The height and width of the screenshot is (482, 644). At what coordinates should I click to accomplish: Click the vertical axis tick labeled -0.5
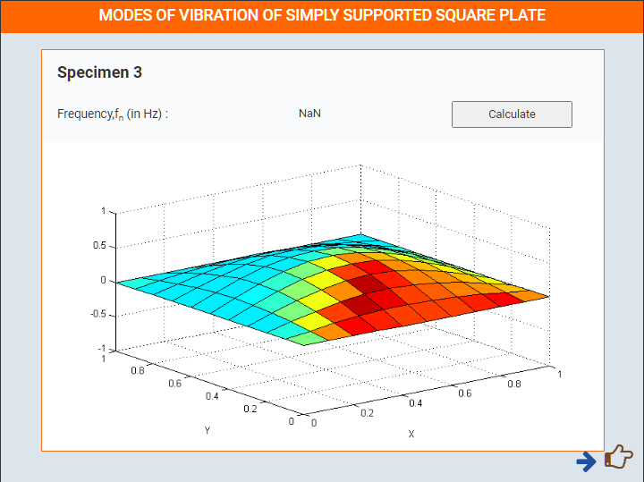(97, 314)
